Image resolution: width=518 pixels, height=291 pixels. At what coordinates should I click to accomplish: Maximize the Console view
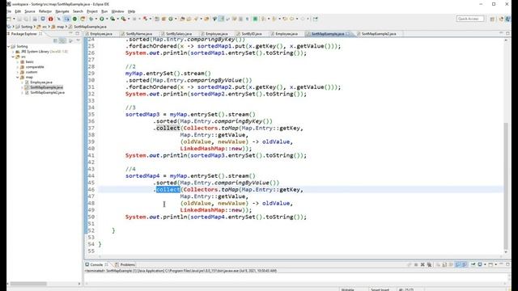pos(507,264)
